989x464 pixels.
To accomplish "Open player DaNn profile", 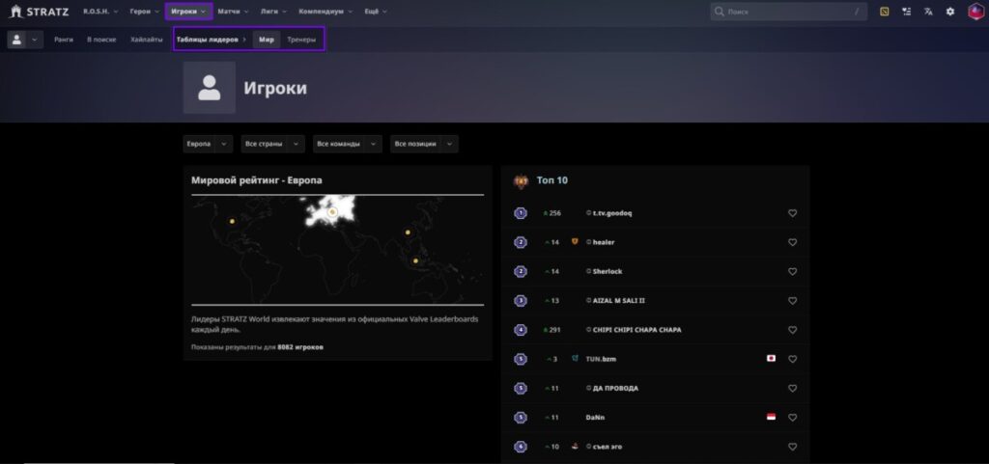I will pos(595,418).
